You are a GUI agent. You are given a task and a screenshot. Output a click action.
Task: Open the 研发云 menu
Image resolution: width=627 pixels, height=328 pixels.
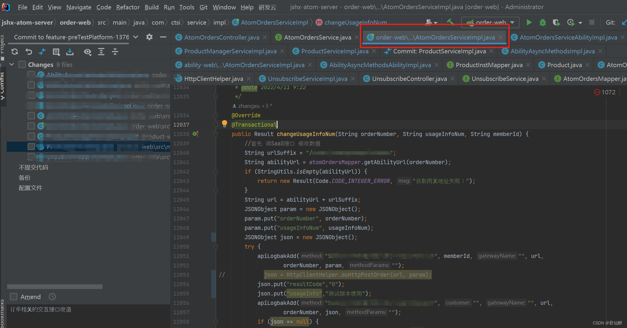[267, 7]
